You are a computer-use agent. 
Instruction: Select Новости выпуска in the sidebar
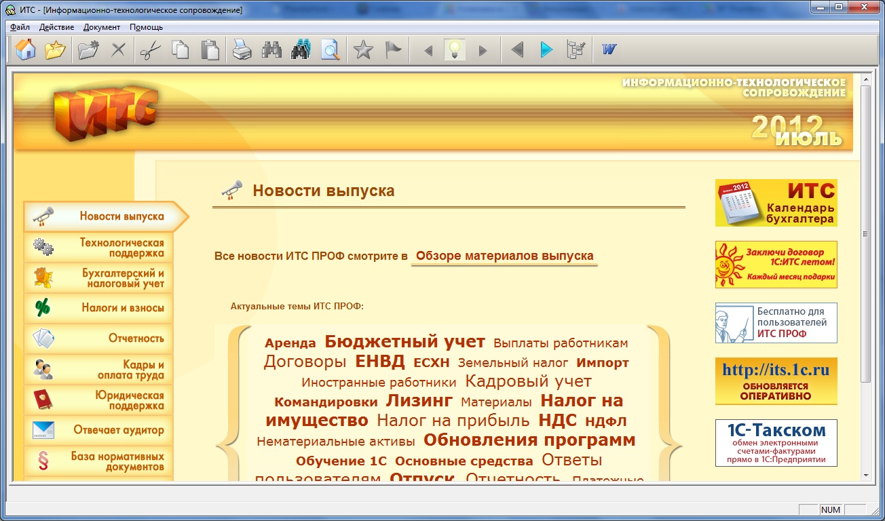pos(106,216)
